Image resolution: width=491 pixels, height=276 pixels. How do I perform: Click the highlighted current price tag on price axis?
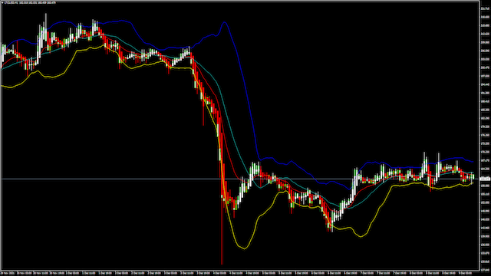pyautogui.click(x=485, y=179)
